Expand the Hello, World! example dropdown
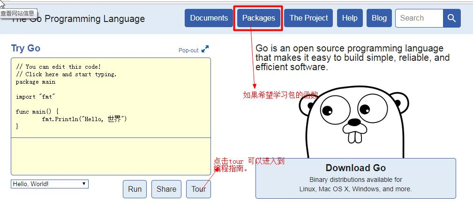This screenshot has width=473, height=202. coord(50,184)
